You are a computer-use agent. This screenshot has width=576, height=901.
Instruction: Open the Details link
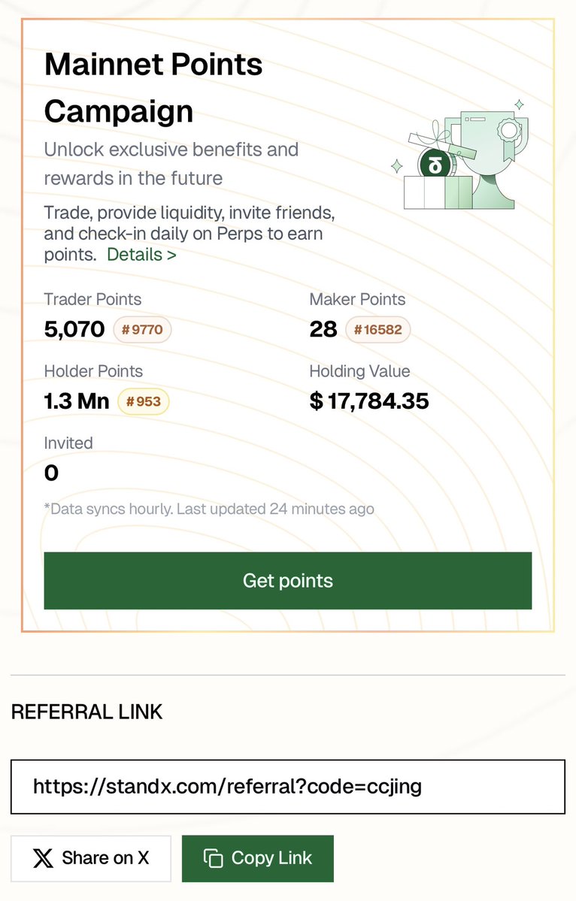click(141, 255)
